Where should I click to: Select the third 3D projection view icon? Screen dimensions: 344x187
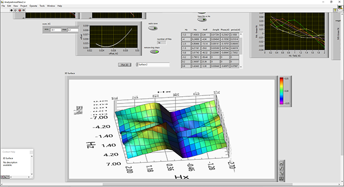tap(282, 174)
